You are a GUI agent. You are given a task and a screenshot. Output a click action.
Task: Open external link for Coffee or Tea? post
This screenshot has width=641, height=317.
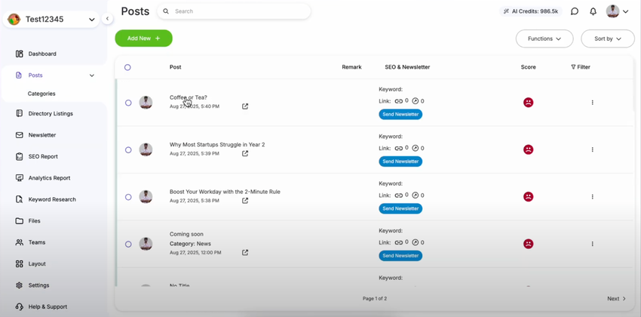pos(245,106)
